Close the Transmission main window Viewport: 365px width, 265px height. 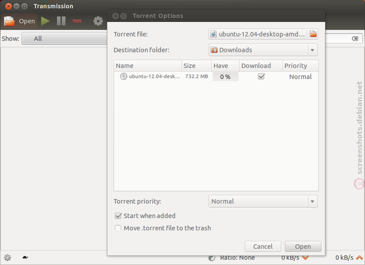click(8, 6)
